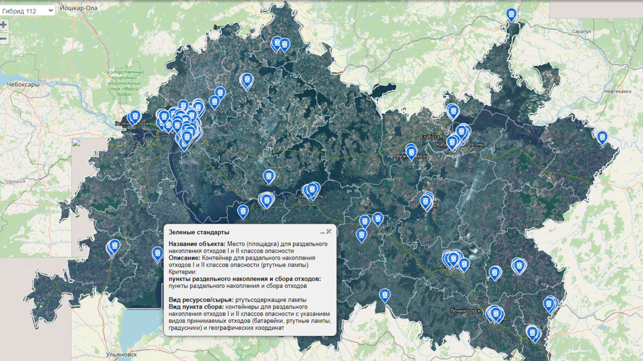Open the Гибрид 112 map layer dropdown
This screenshot has height=361, width=643.
coord(28,11)
